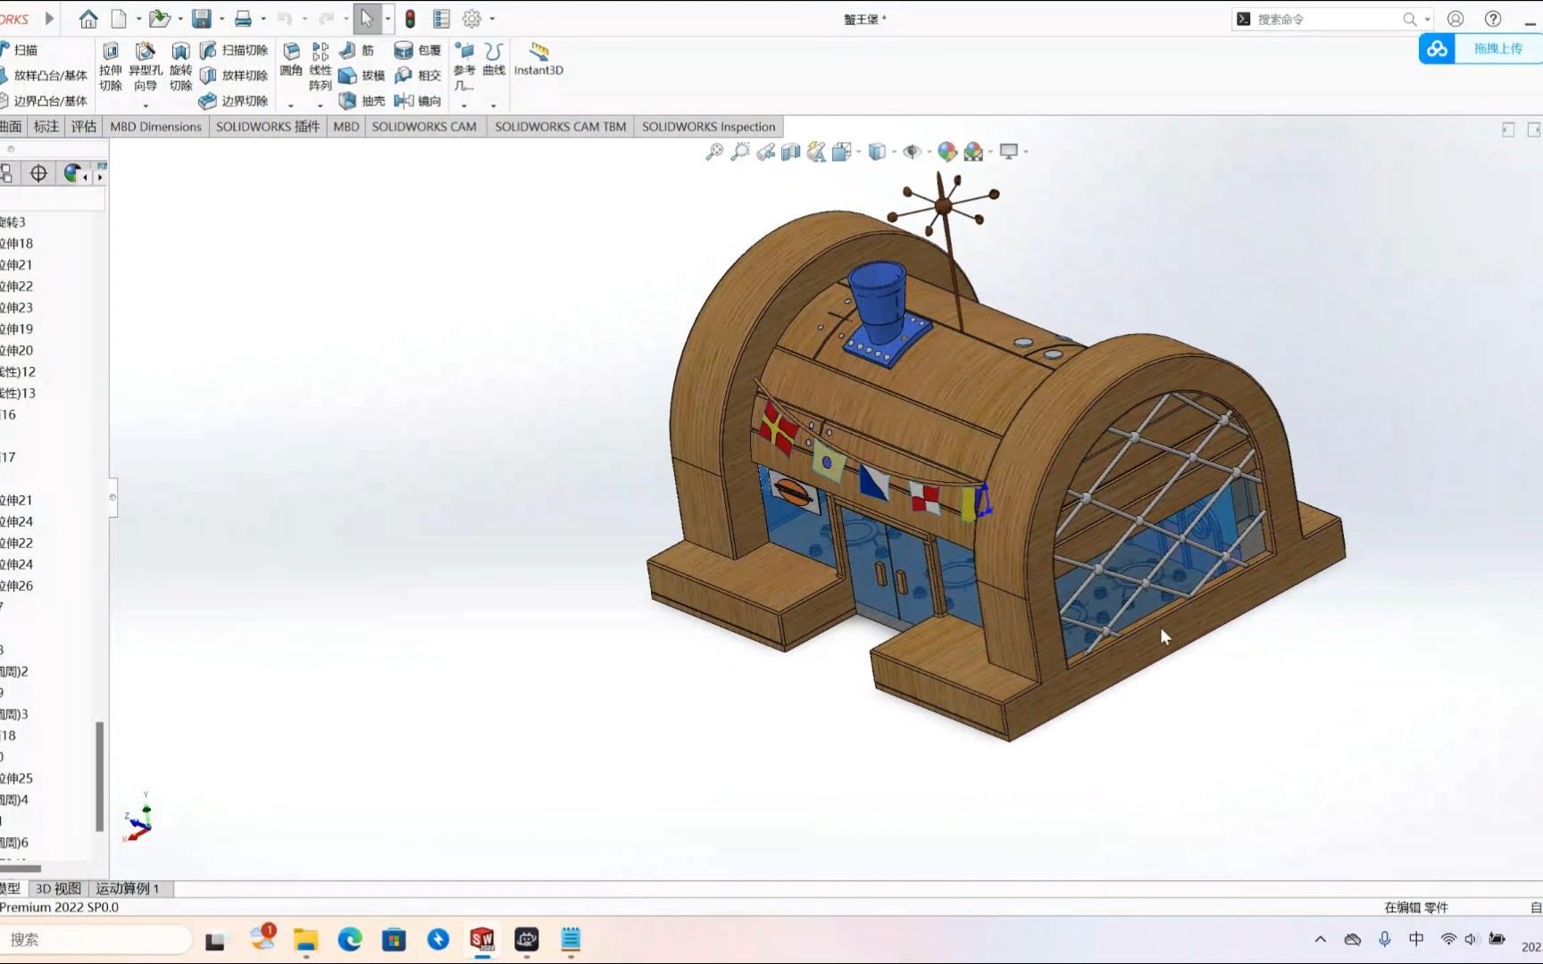The image size is (1543, 964).
Task: Expand the Open file dropdown arrow
Action: (x=180, y=19)
